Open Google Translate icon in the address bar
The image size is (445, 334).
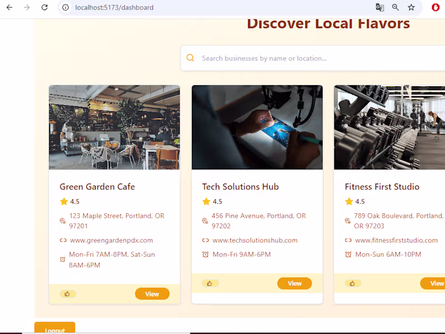(x=379, y=7)
